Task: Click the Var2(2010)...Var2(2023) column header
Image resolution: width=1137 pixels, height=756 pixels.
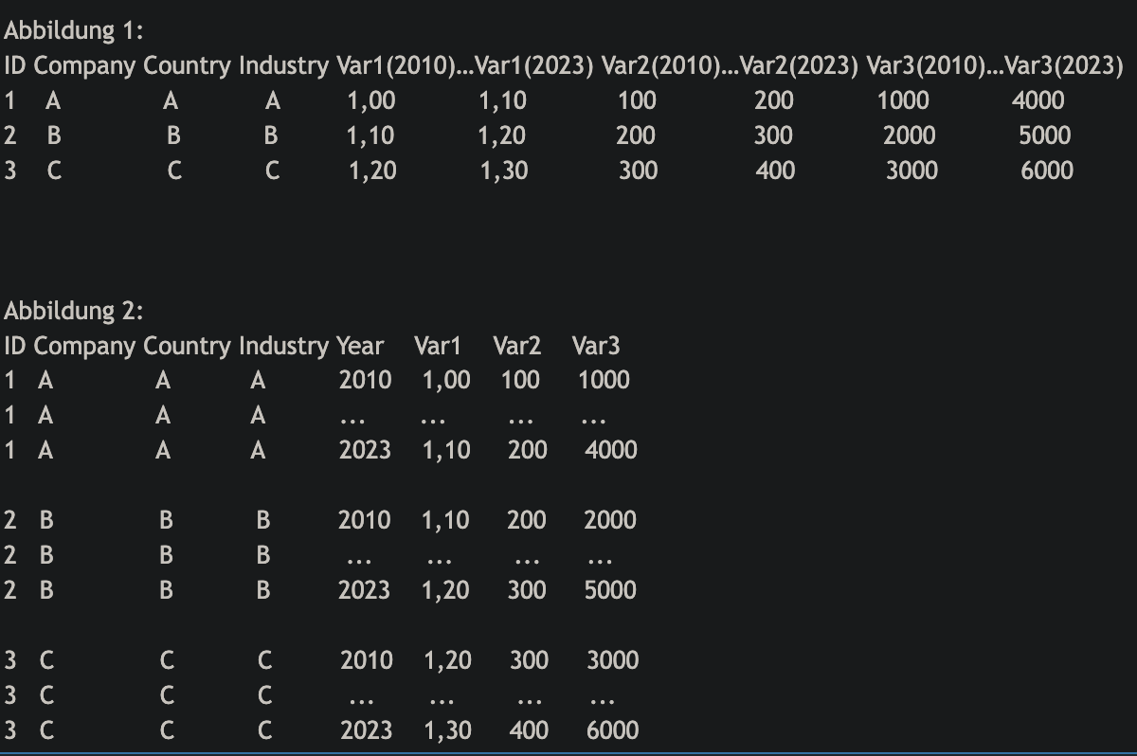Action: (730, 66)
